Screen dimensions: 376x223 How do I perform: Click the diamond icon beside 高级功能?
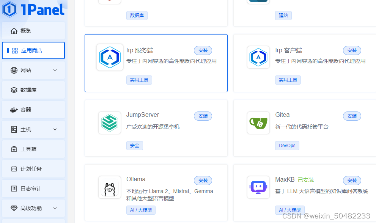(x=14, y=208)
